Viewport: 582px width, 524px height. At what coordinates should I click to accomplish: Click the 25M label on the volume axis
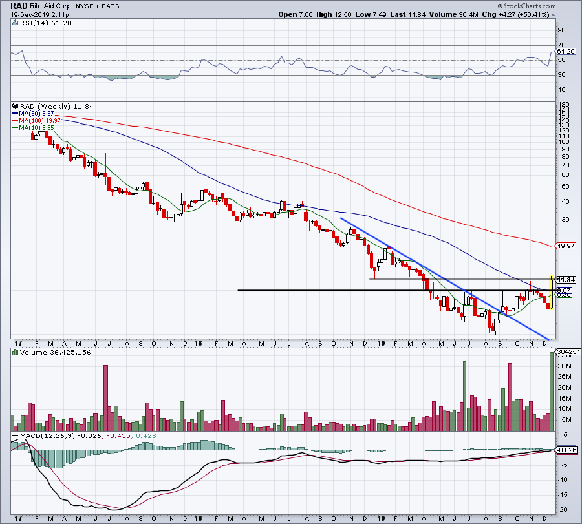565,377
